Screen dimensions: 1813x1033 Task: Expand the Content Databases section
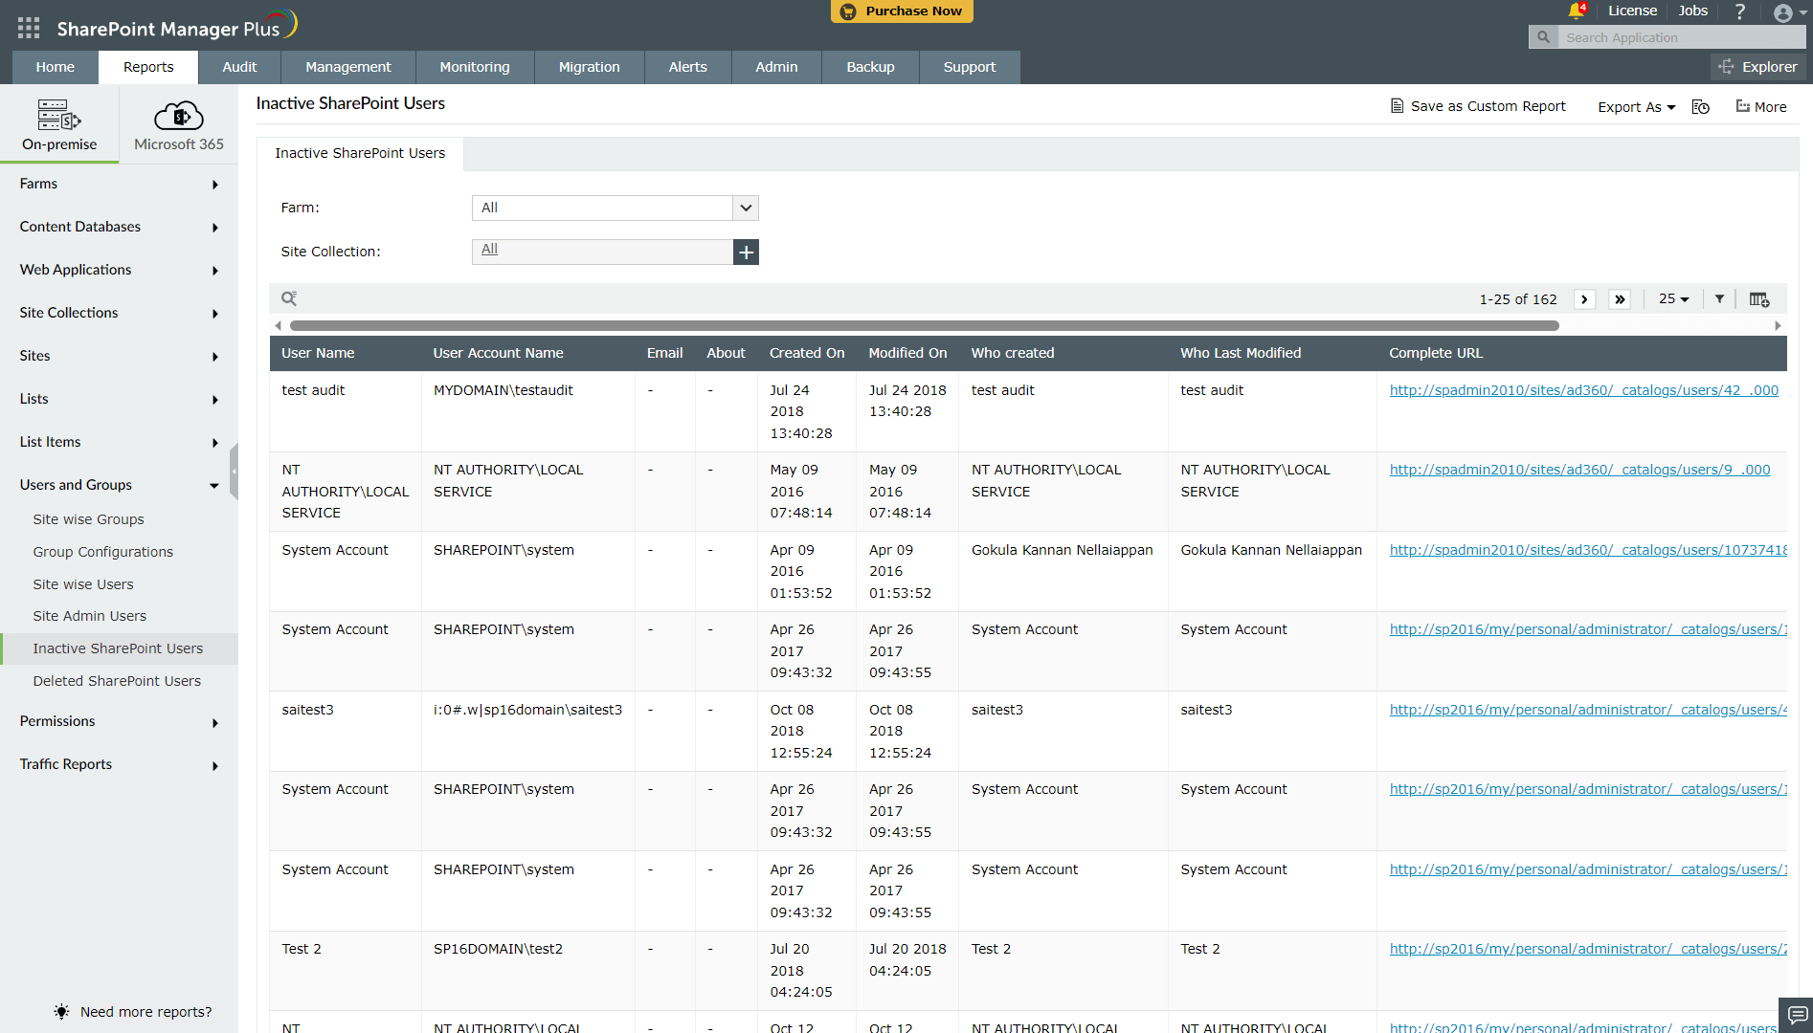pos(119,227)
